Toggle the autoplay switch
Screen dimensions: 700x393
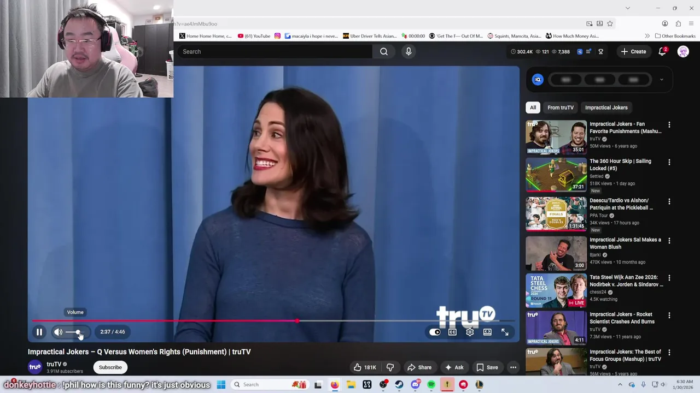[x=435, y=332]
